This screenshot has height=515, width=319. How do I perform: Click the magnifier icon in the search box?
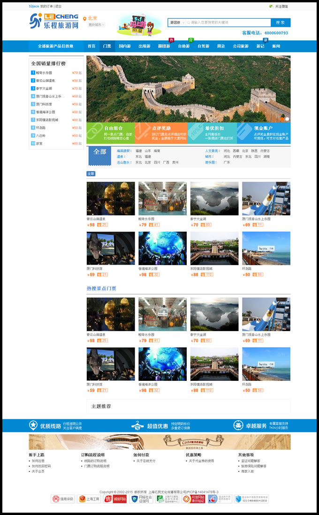[189, 23]
